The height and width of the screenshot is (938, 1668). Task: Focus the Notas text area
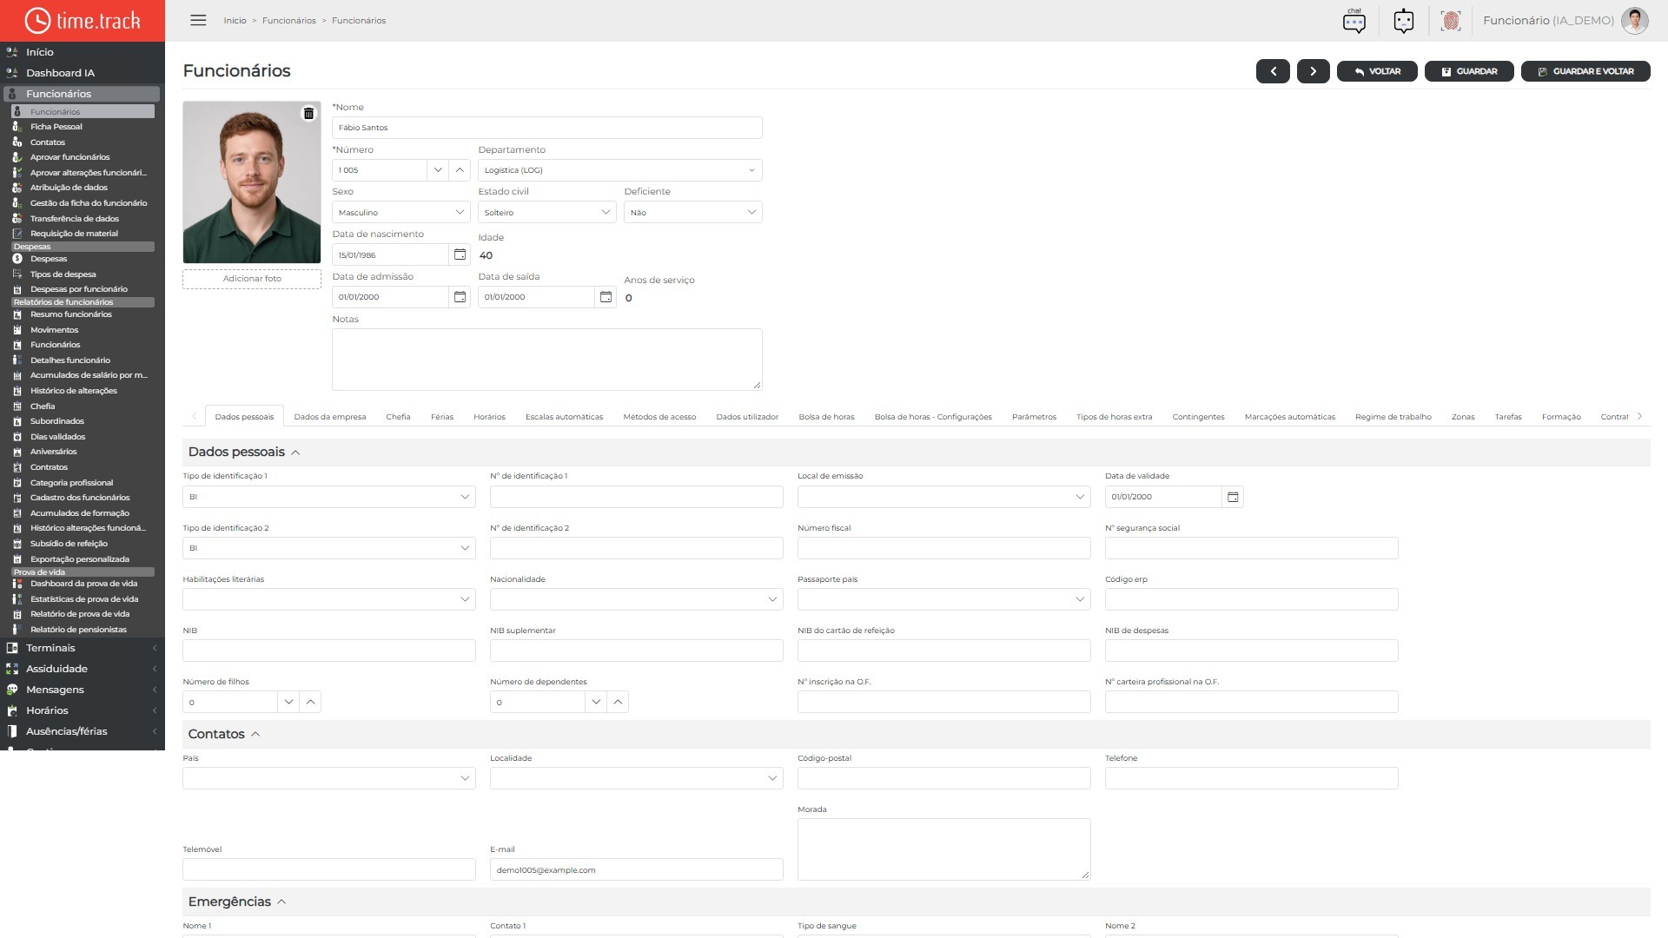pos(546,360)
